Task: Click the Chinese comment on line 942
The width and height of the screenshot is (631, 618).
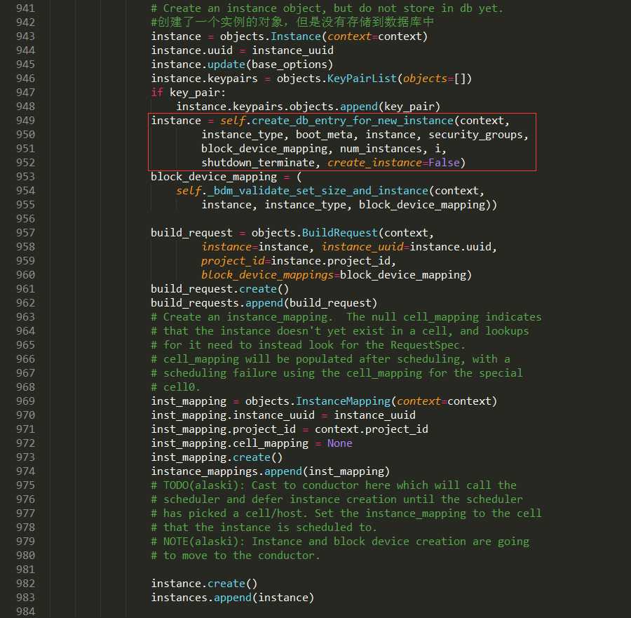Action: tap(292, 22)
